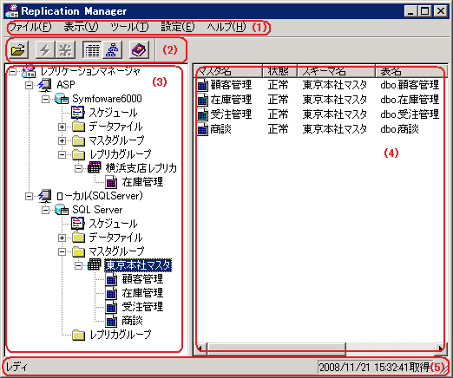This screenshot has width=453, height=378.
Task: Click the open folder toolbar icon
Action: coord(19,50)
